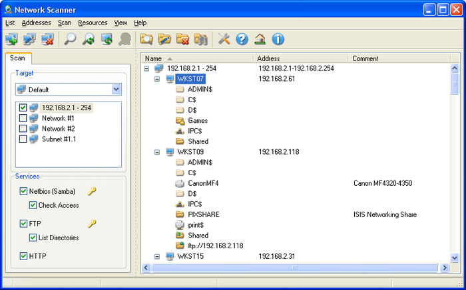Click the WKST09 computer icon
The image size is (466, 290).
click(170, 152)
